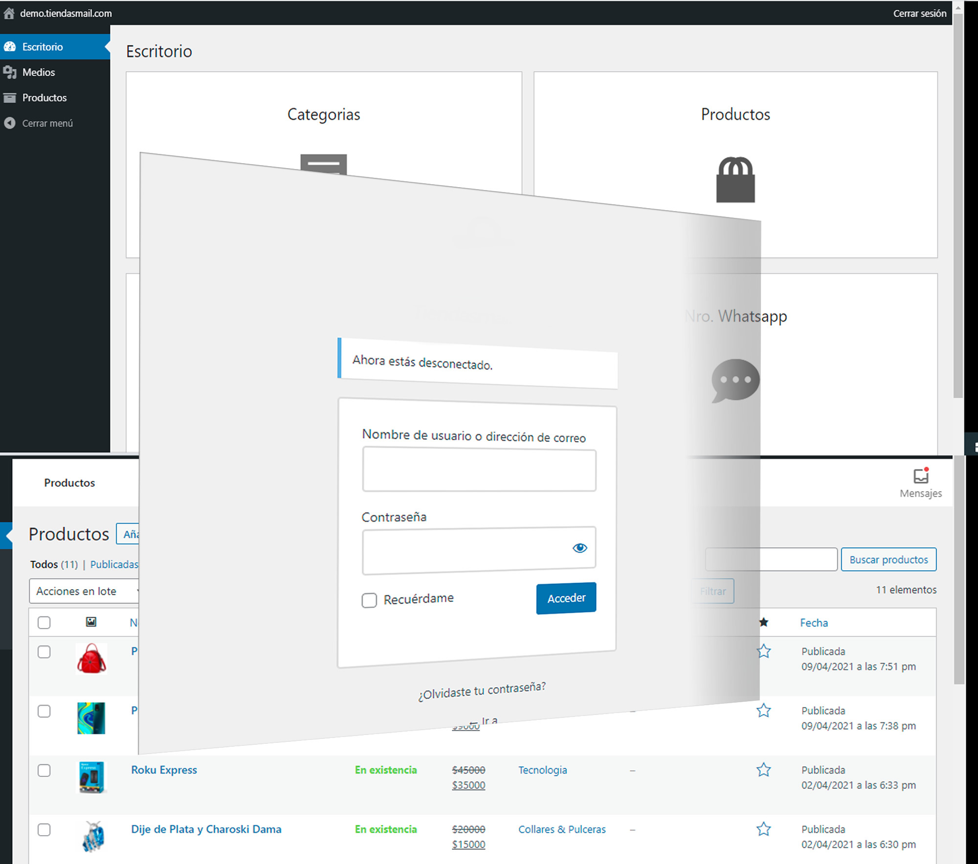Check the Recuérdame checkbox
Viewport: 978px width, 864px height.
(369, 600)
